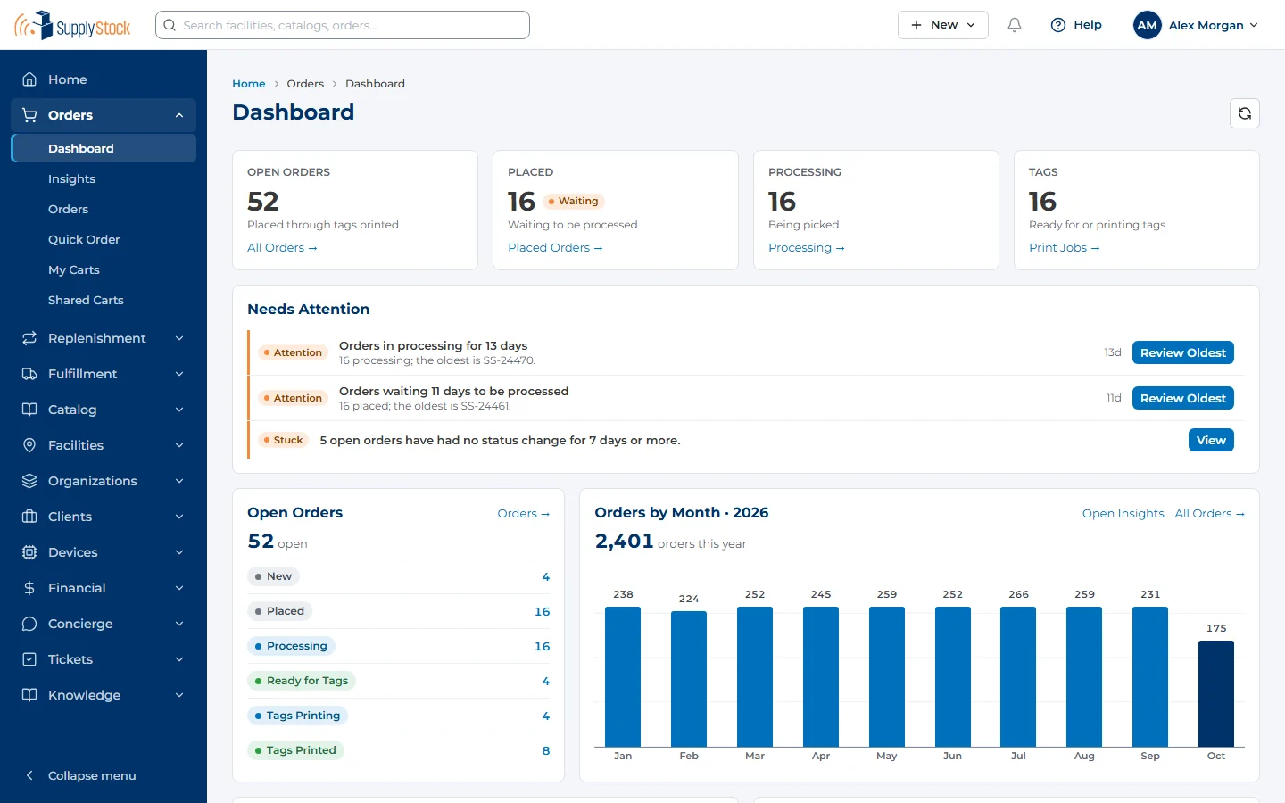The height and width of the screenshot is (803, 1285).
Task: Click the Knowledge book icon
Action: coord(29,695)
